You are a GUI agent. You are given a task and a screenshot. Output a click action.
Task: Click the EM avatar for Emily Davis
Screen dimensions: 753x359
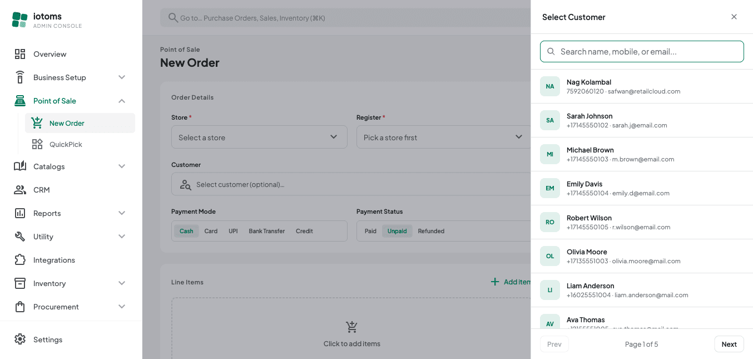[x=550, y=188]
